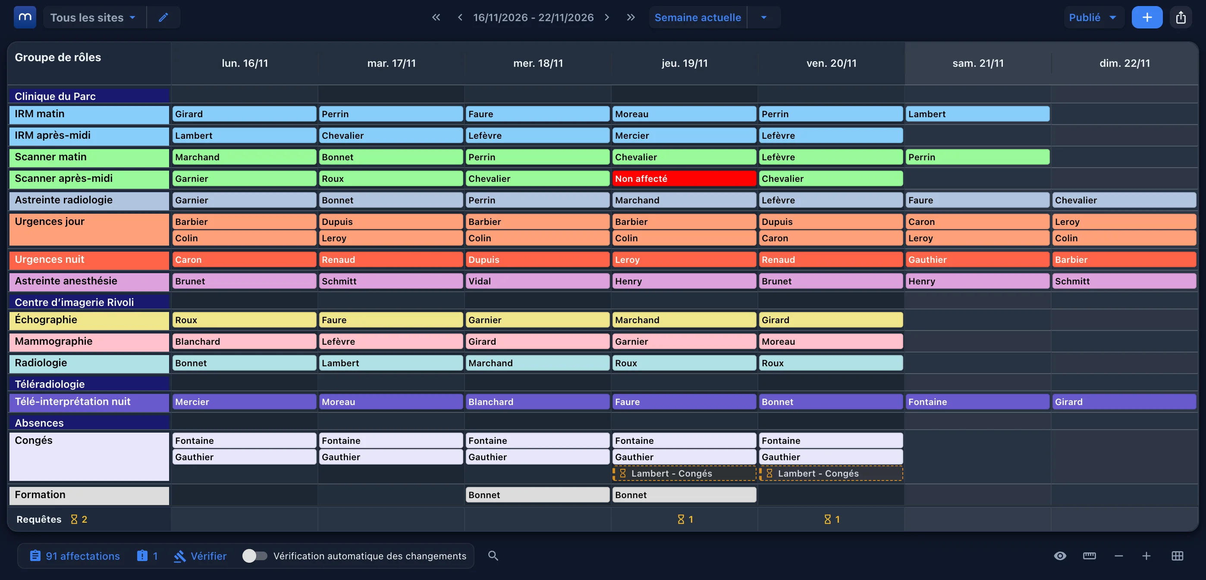
Task: Collapse the Absences group
Action: click(x=89, y=423)
